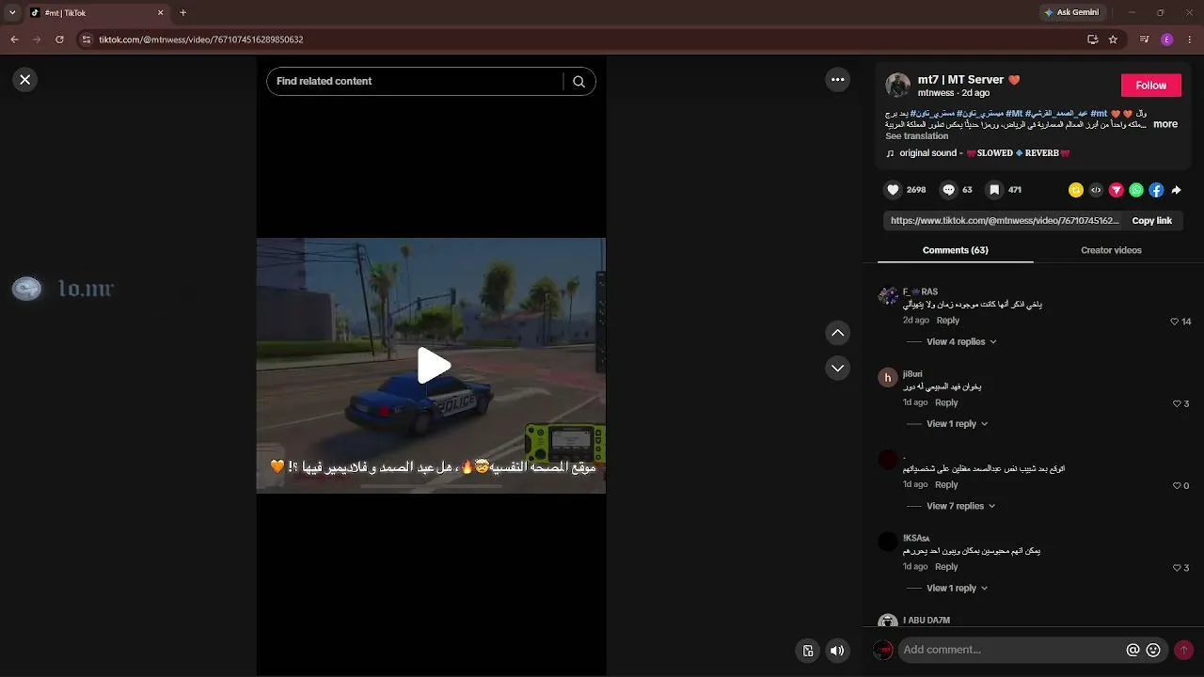This screenshot has height=677, width=1204.
Task: Reply to the F_RAS comment
Action: (947, 321)
